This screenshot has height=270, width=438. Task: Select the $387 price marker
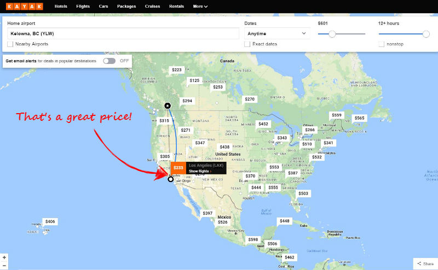293,173
